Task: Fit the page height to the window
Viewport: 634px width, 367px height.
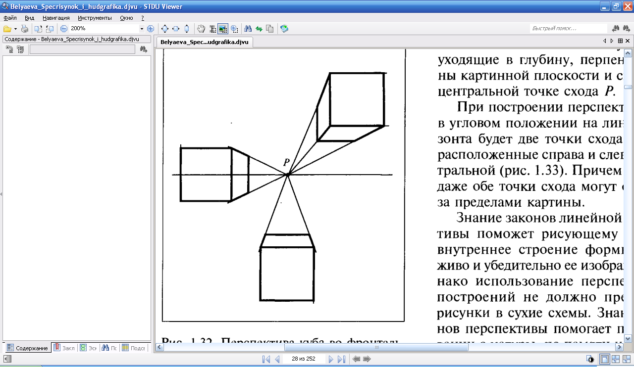Action: click(x=186, y=29)
